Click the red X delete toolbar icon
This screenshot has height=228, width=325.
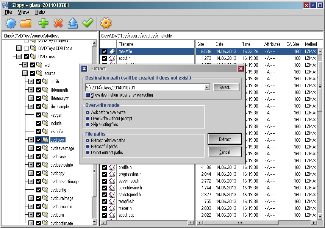coord(58,23)
